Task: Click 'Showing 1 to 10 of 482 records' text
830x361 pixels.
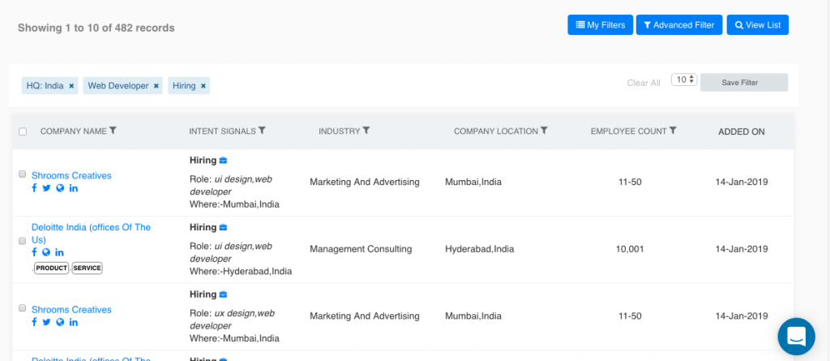Action: (96, 28)
